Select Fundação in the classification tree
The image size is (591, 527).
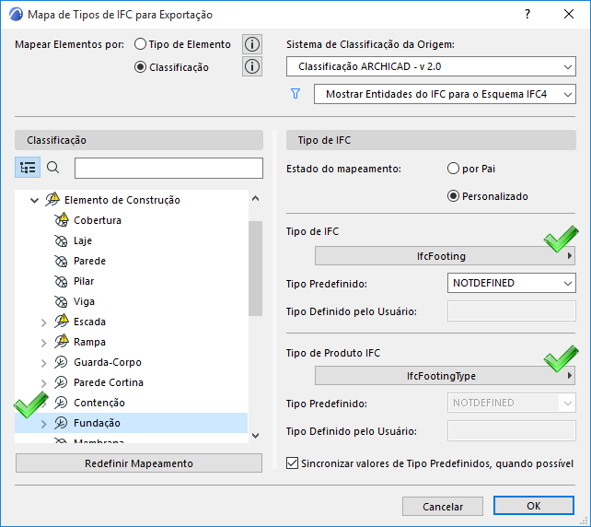[97, 423]
